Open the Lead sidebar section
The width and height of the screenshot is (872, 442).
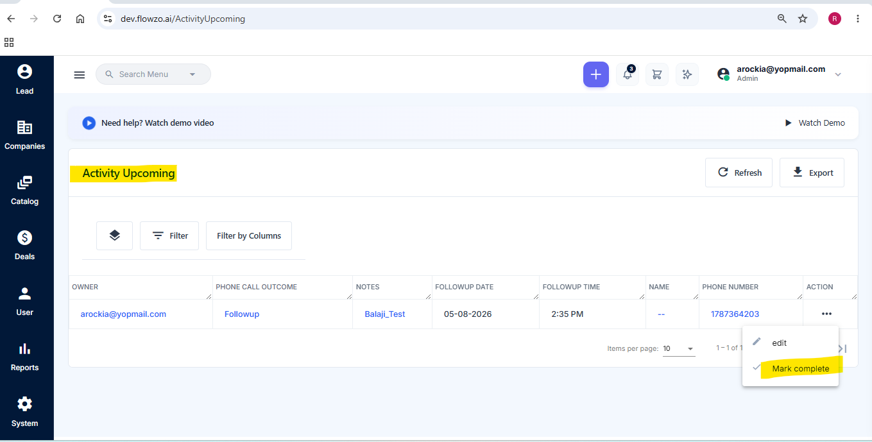pyautogui.click(x=24, y=80)
